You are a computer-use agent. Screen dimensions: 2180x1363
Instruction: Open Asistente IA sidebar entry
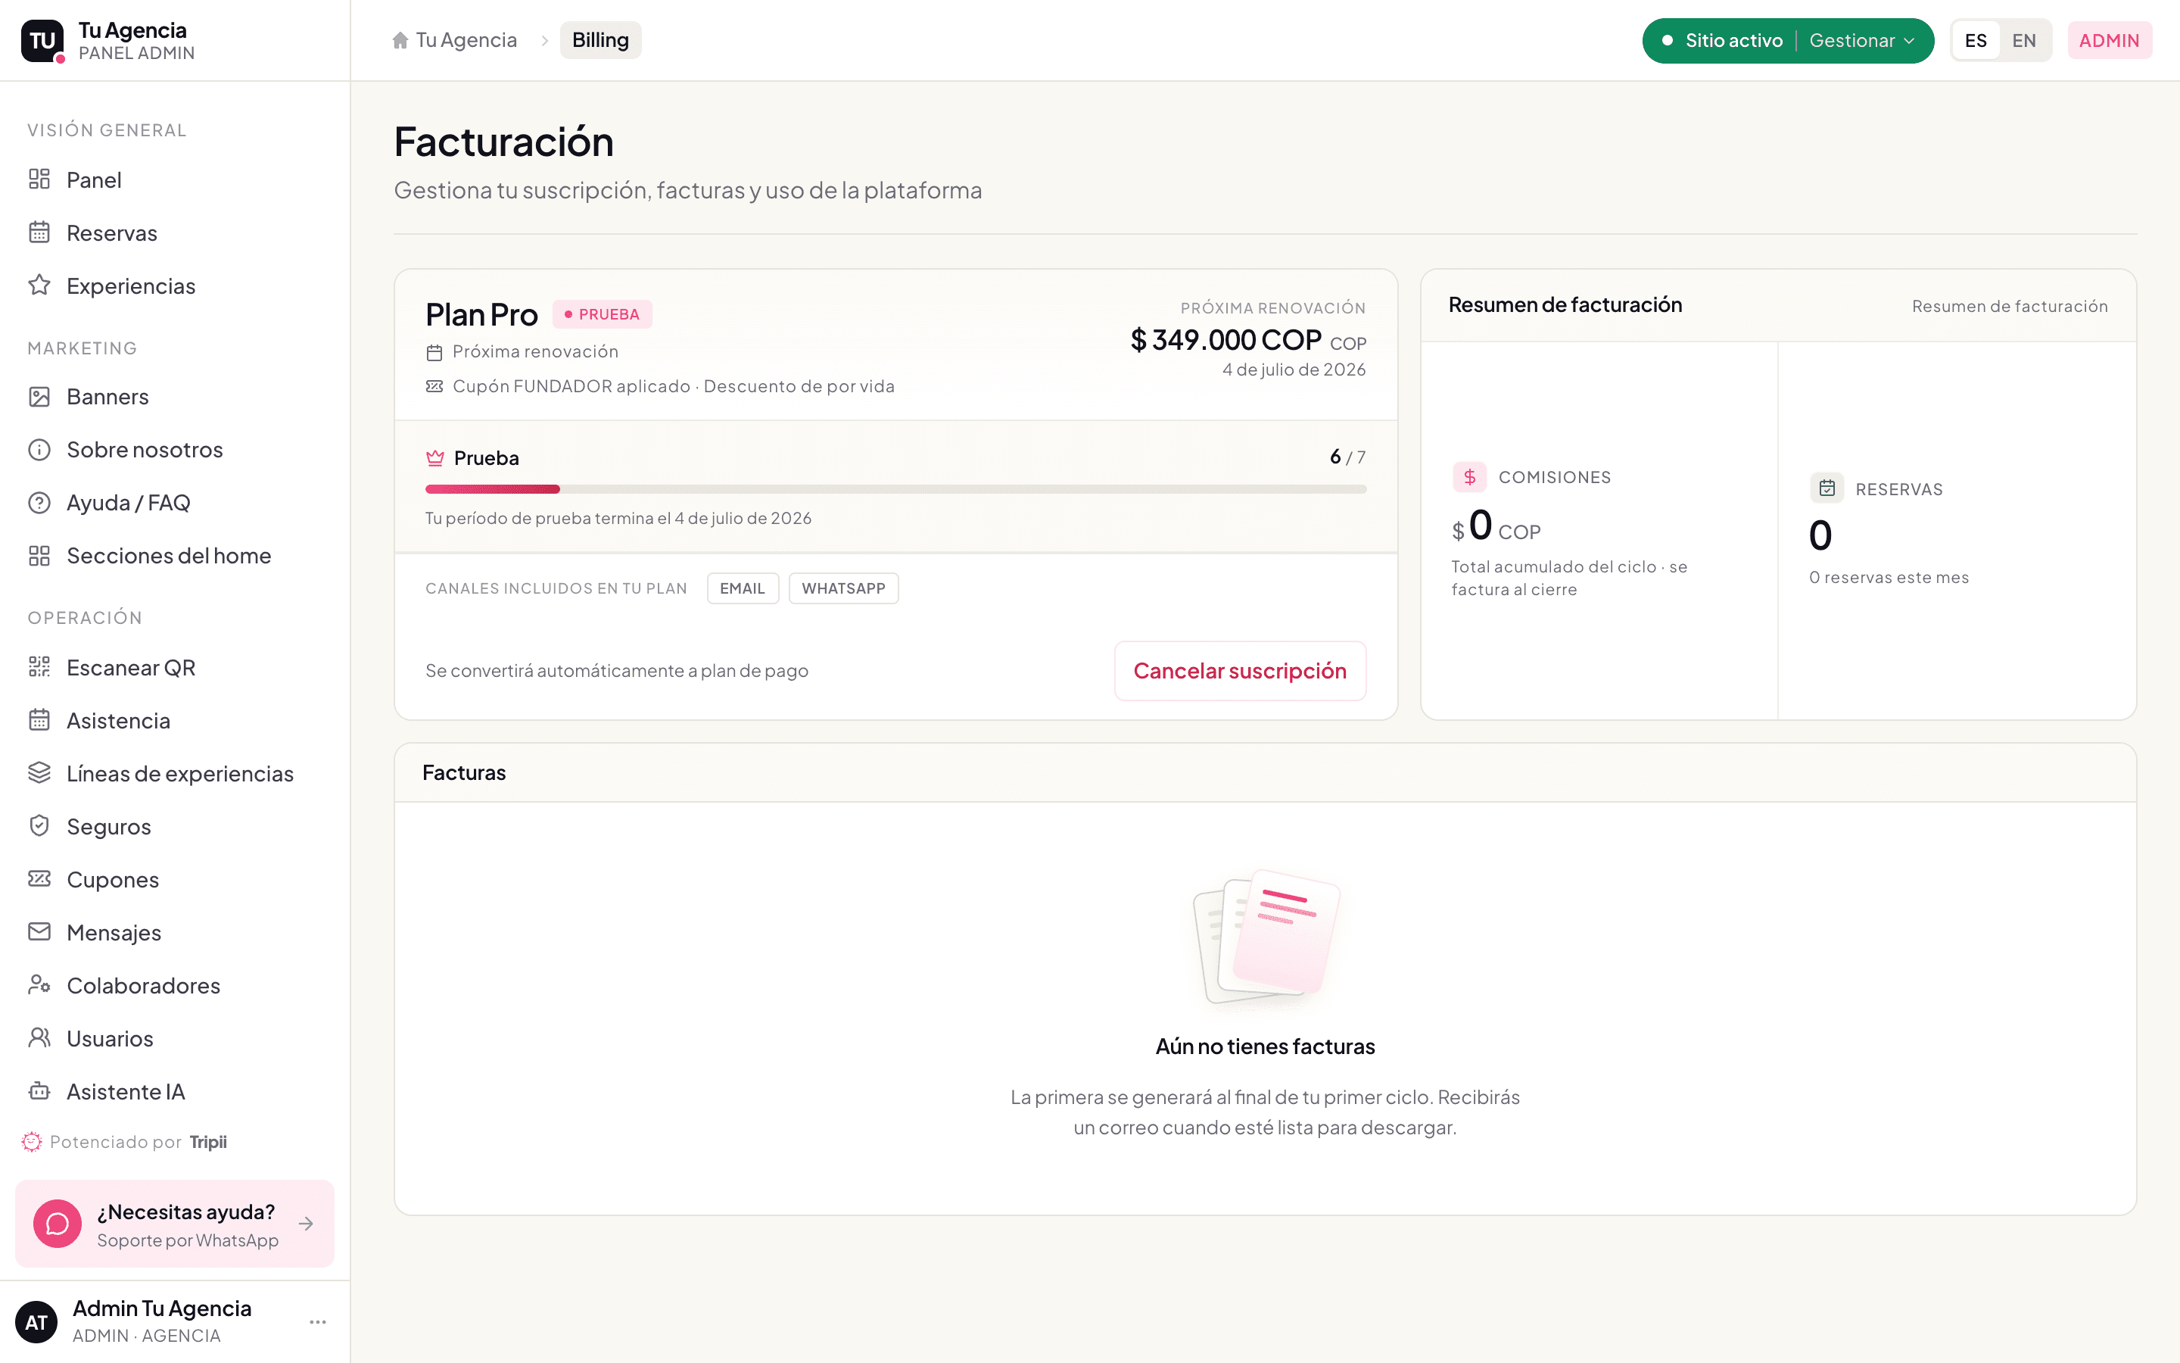pos(175,1092)
